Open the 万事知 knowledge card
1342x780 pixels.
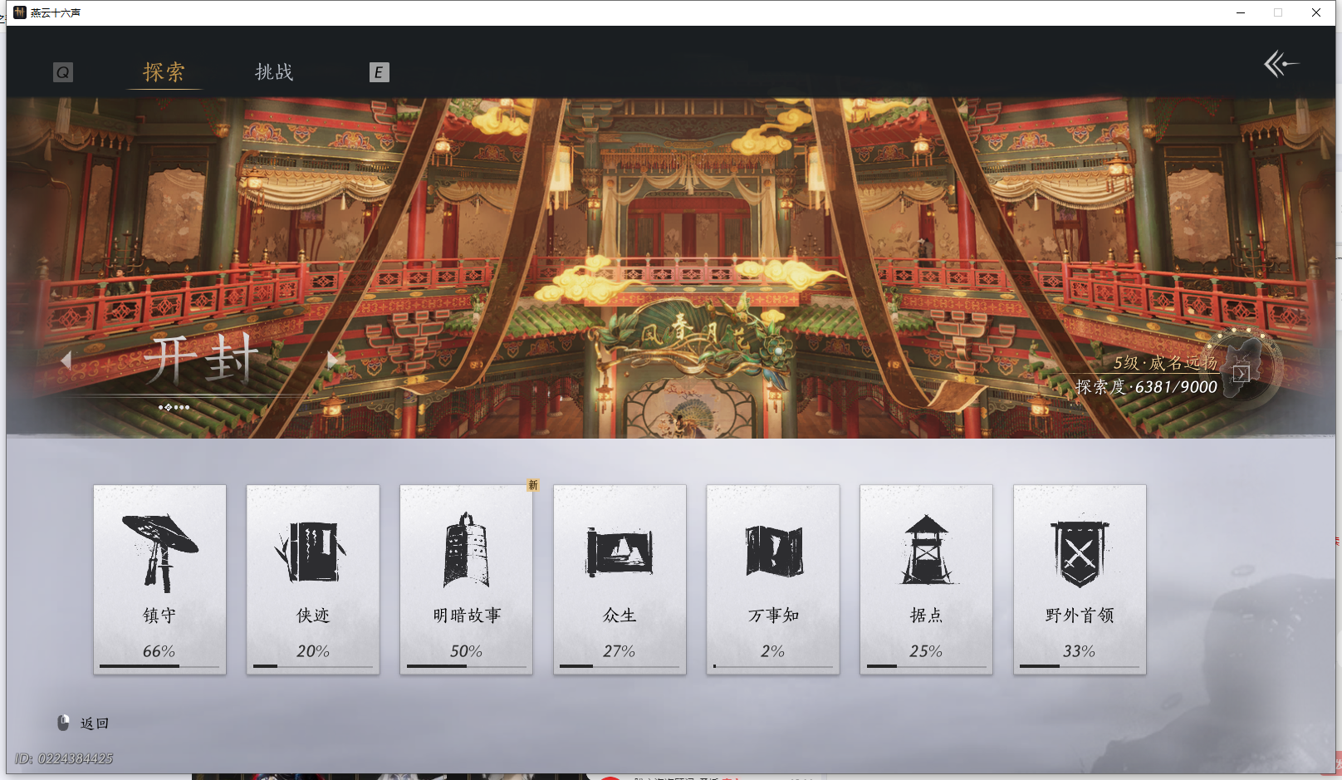pyautogui.click(x=772, y=579)
